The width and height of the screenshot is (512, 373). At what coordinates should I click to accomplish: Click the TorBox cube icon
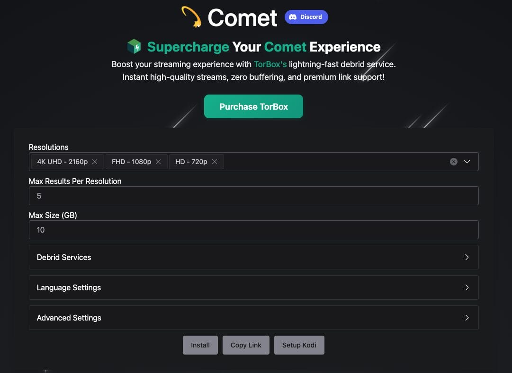tap(134, 46)
